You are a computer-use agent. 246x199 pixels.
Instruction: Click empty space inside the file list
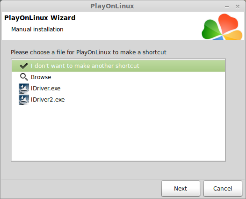[118, 132]
